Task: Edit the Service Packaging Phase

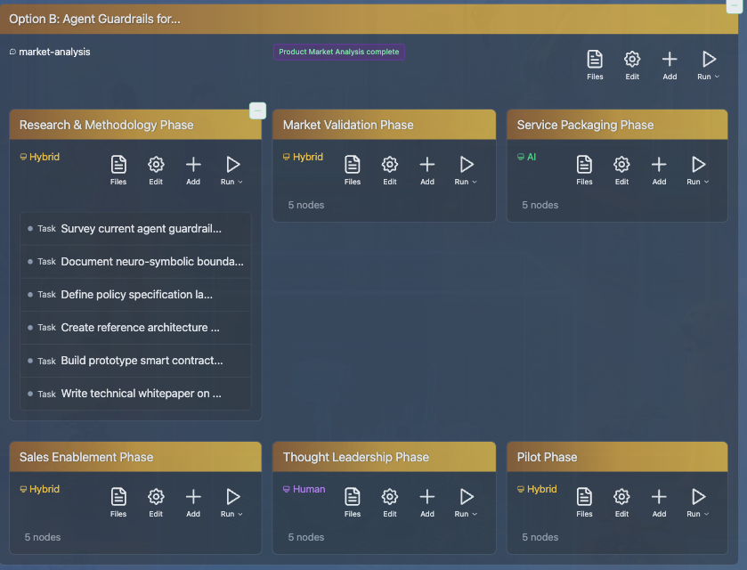Action: tap(621, 170)
